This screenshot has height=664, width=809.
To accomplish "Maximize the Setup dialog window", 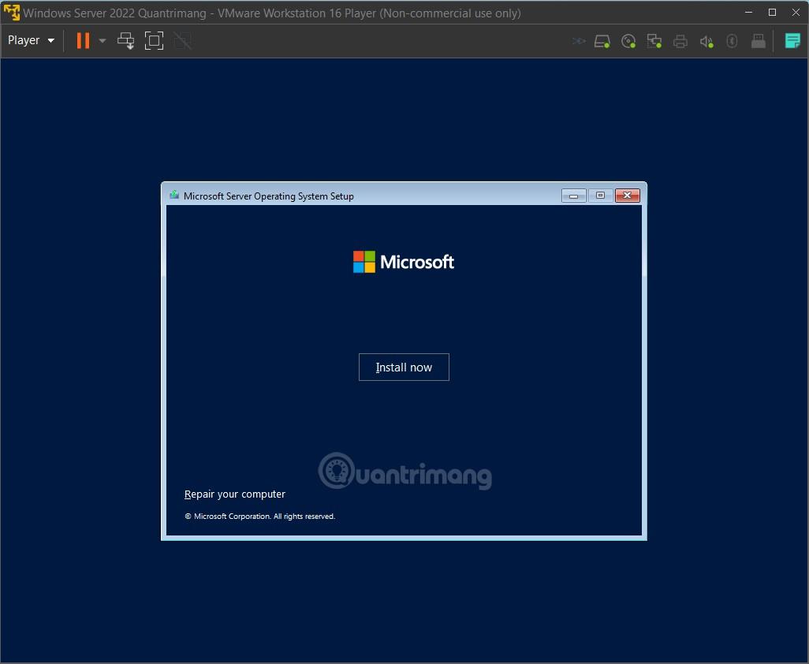I will [600, 196].
